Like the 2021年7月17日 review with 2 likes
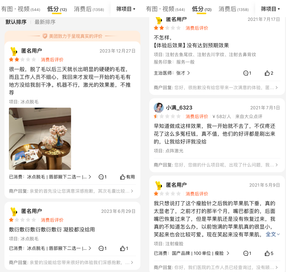The height and width of the screenshot is (272, 286). click(269, 73)
